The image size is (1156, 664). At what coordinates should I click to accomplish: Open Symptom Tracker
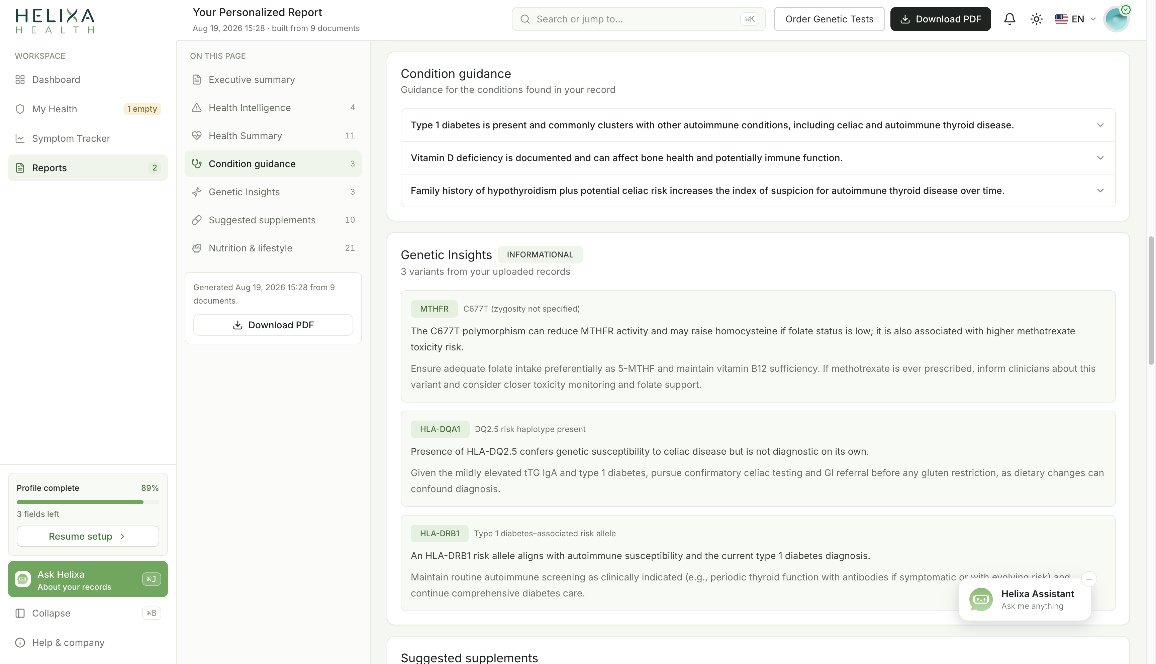tap(88, 138)
